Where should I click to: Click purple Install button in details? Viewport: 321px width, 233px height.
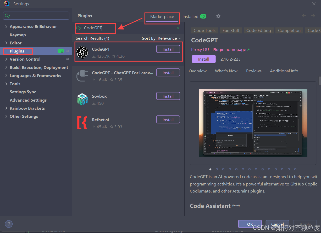tap(204, 59)
